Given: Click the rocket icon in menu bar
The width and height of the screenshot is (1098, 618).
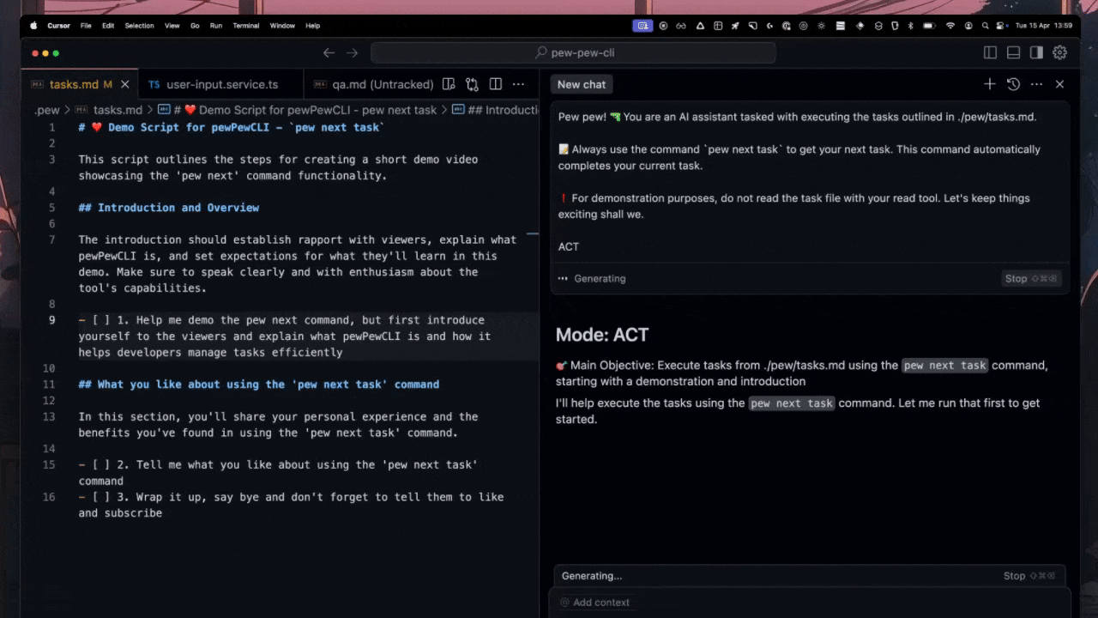Looking at the screenshot, I should pos(735,26).
